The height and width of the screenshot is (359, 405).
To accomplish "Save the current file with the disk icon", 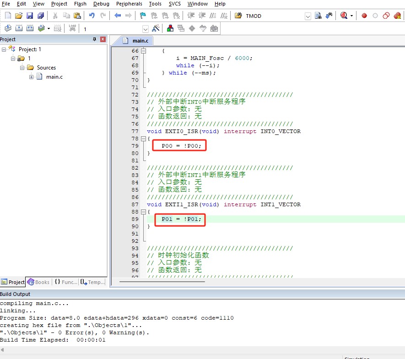I will 30,16.
